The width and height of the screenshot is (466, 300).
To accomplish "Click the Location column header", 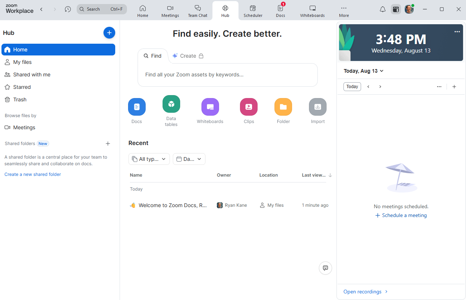I will 269,175.
